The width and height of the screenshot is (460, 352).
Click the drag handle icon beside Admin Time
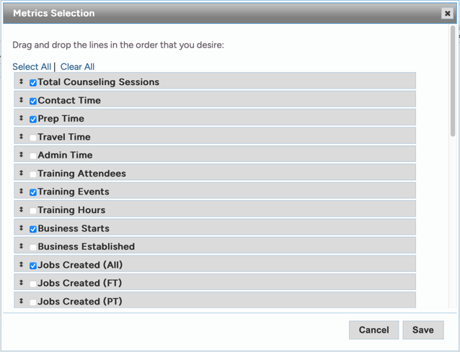(22, 155)
